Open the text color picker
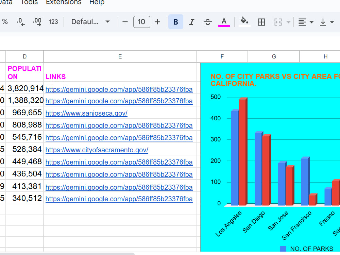Image resolution: width=340 pixels, height=255 pixels. 224,22
